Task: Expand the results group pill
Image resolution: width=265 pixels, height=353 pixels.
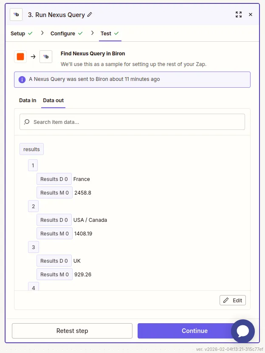Action: (31, 149)
